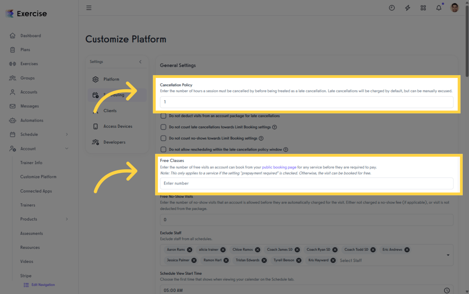
Task: Open Stripe submenu item
Action: tap(26, 276)
